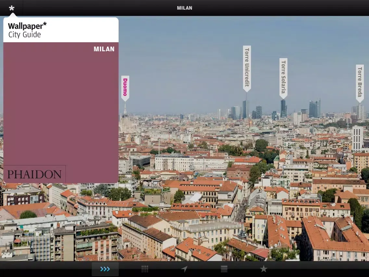The width and height of the screenshot is (369, 277).
Task: Select the Torre Breda landmark flag
Action: [x=360, y=84]
